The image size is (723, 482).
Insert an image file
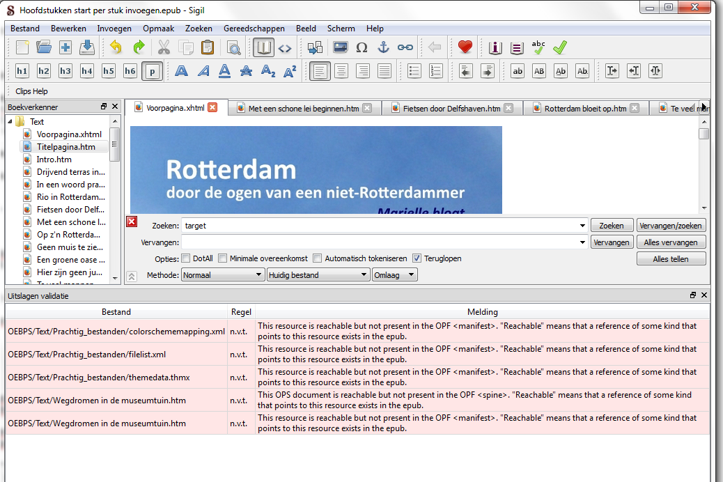[x=341, y=47]
